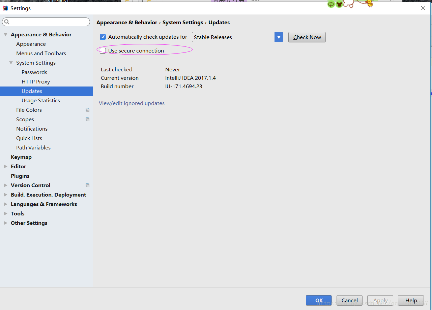Click the search magnifier icon
The width and height of the screenshot is (432, 310).
[7, 22]
